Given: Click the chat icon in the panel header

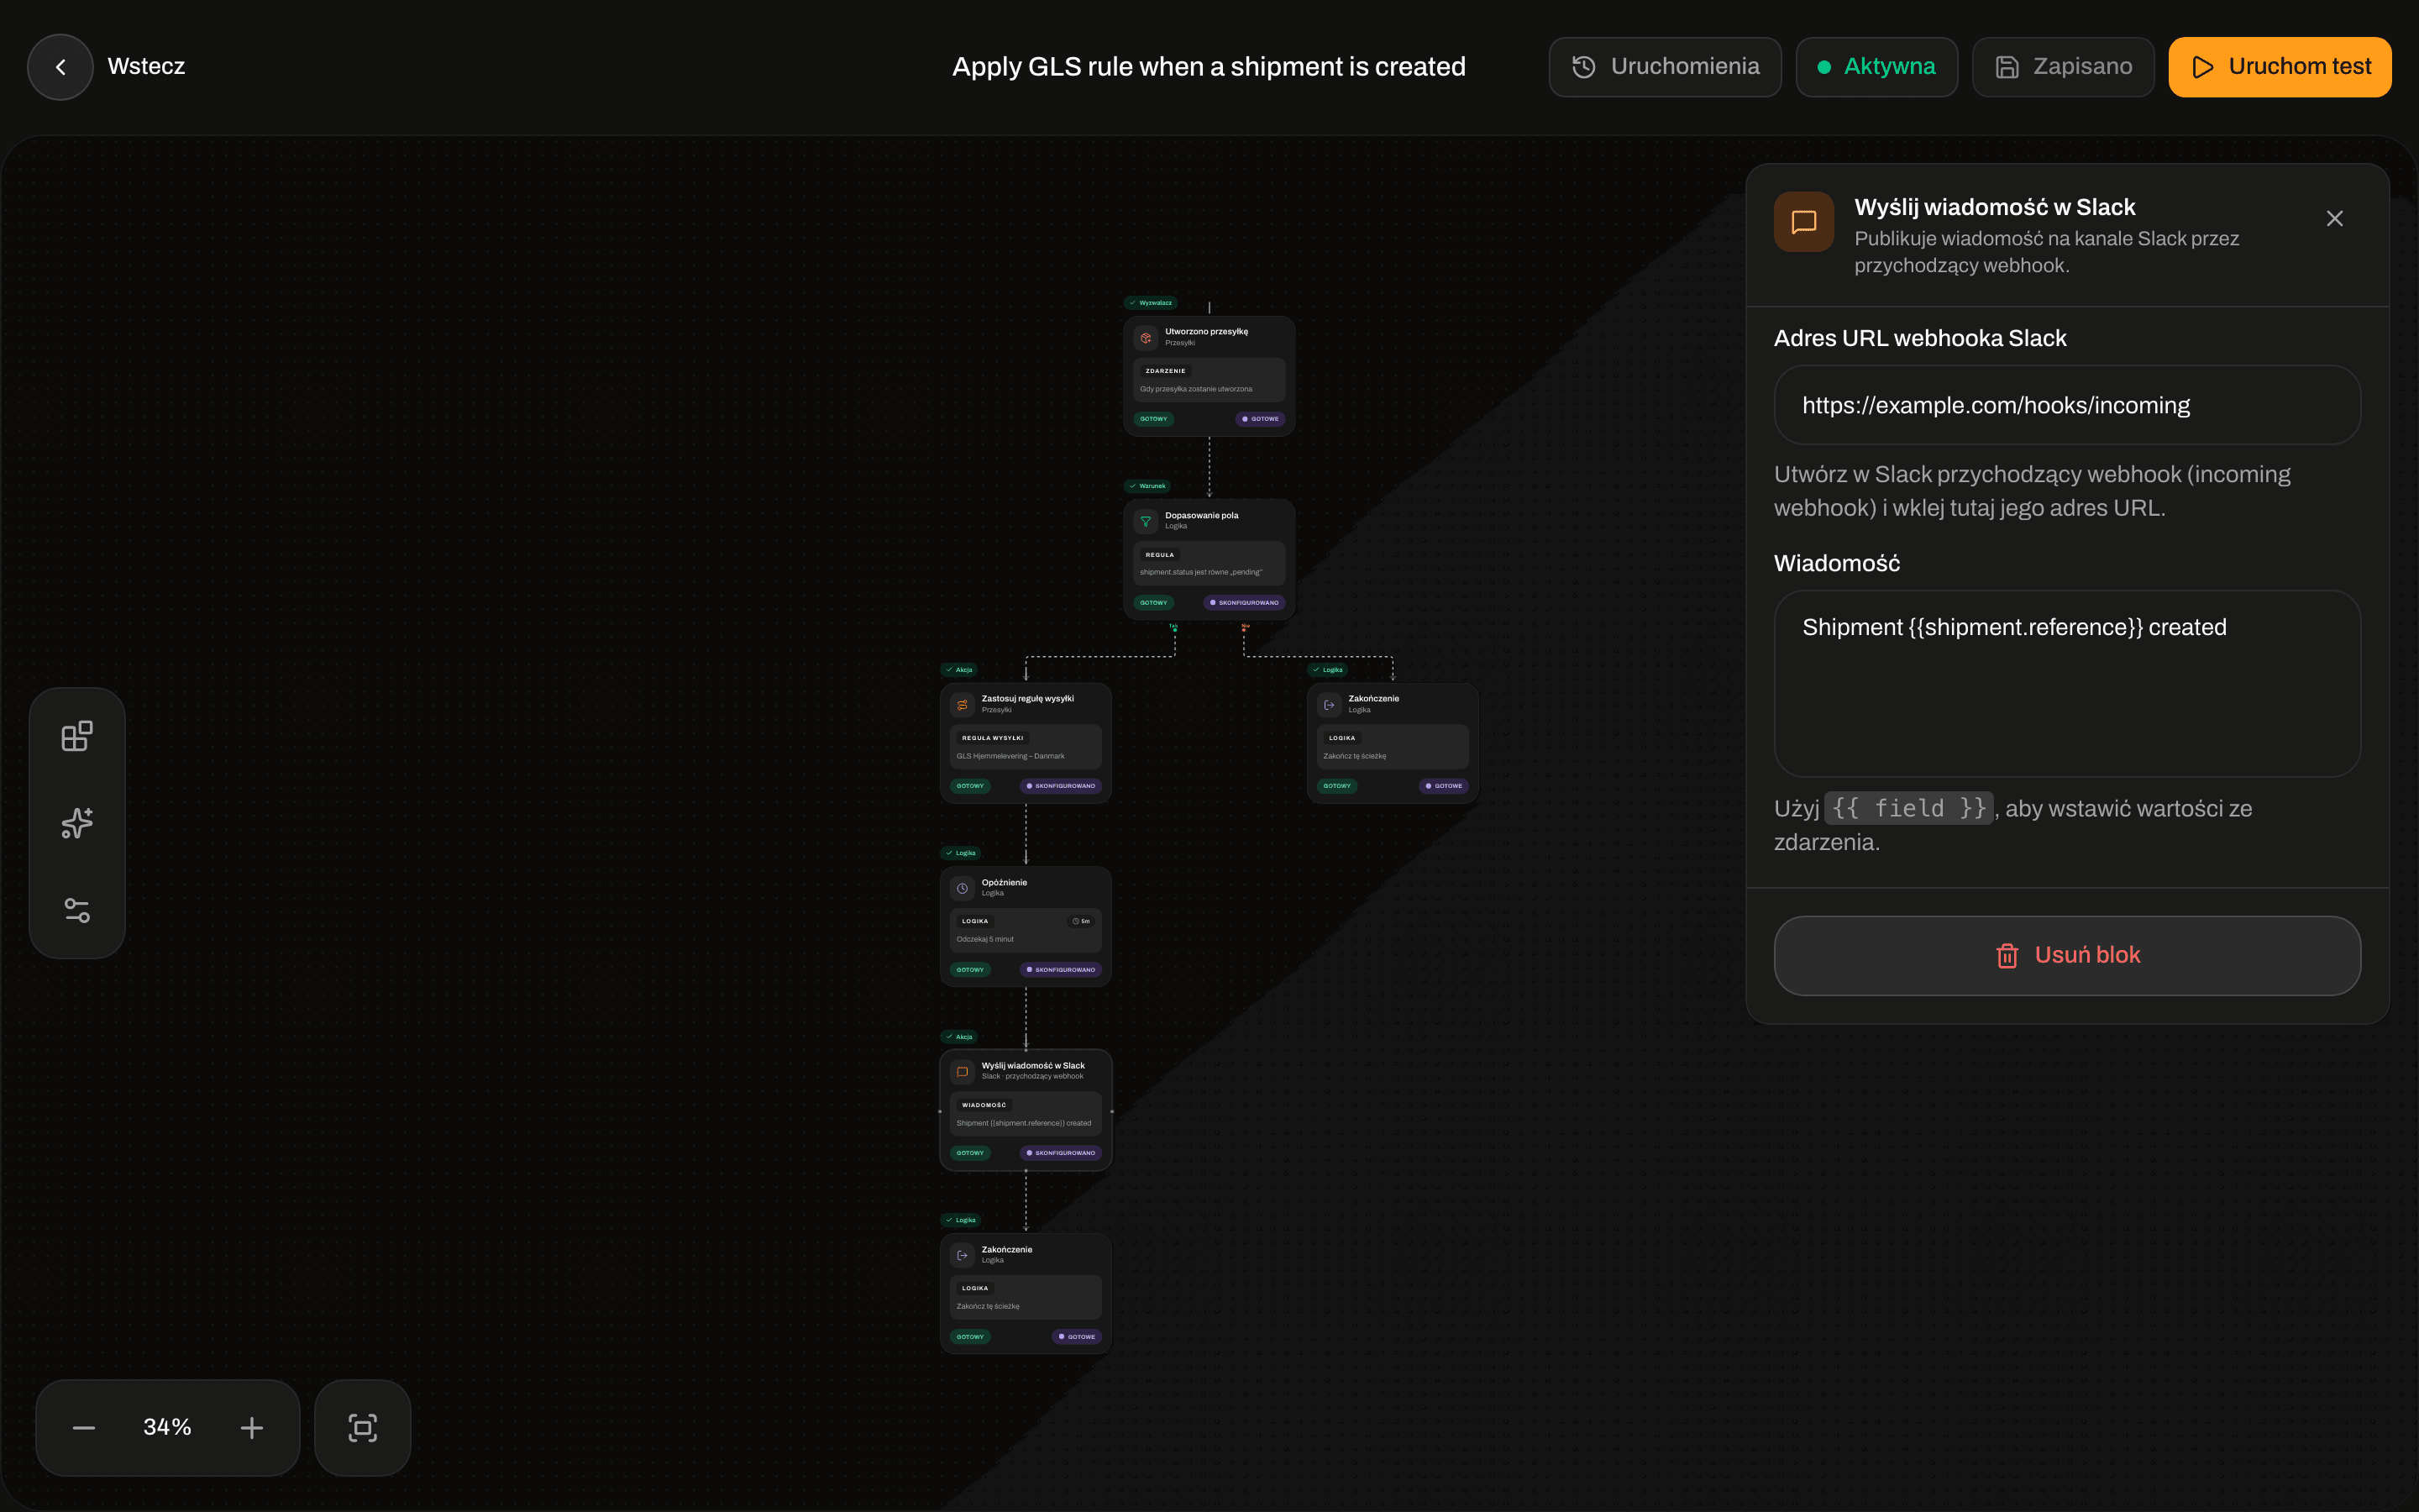Looking at the screenshot, I should point(1803,222).
